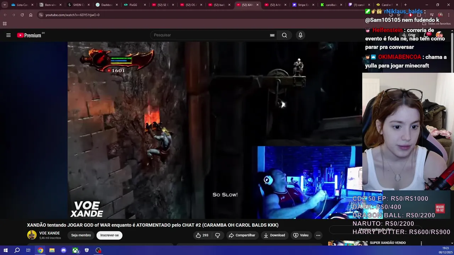Open Xbox app from taskbar
Screen dimensions: 454x255
pyautogui.click(x=75, y=250)
